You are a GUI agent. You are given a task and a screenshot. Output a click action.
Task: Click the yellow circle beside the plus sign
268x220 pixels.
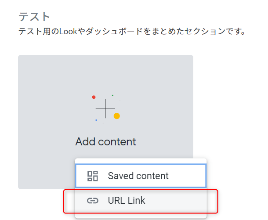(x=117, y=116)
